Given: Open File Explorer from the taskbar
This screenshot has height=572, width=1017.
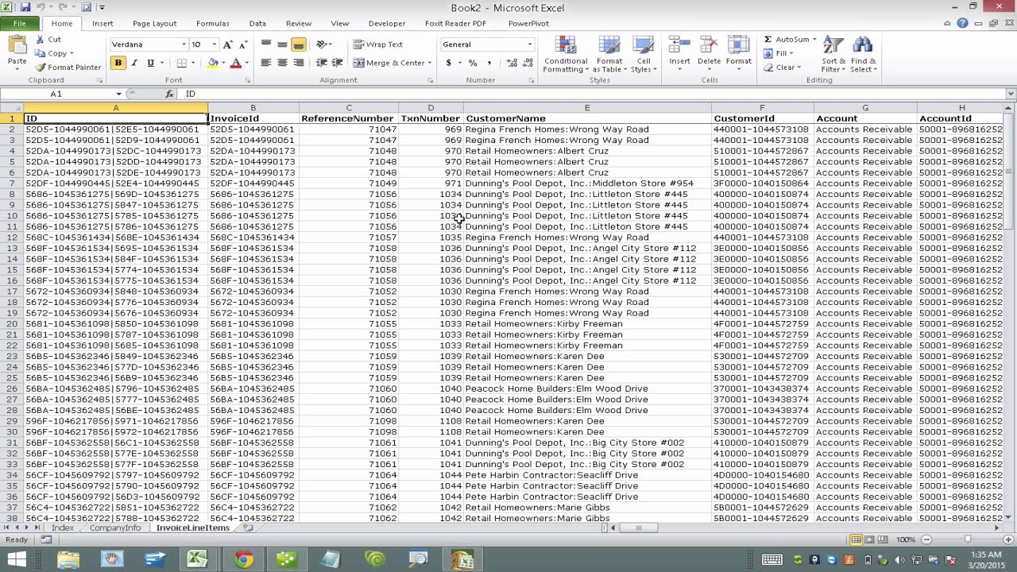Looking at the screenshot, I should click(68, 559).
